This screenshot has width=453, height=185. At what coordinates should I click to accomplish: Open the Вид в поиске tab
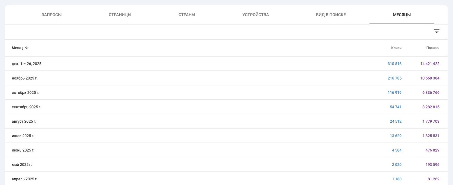[331, 15]
